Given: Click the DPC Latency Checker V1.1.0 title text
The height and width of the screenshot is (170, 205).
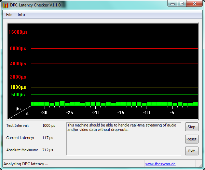Looking at the screenshot, I should point(35,5).
